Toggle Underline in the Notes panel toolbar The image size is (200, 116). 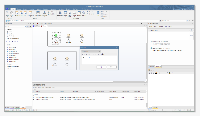(x=153, y=73)
